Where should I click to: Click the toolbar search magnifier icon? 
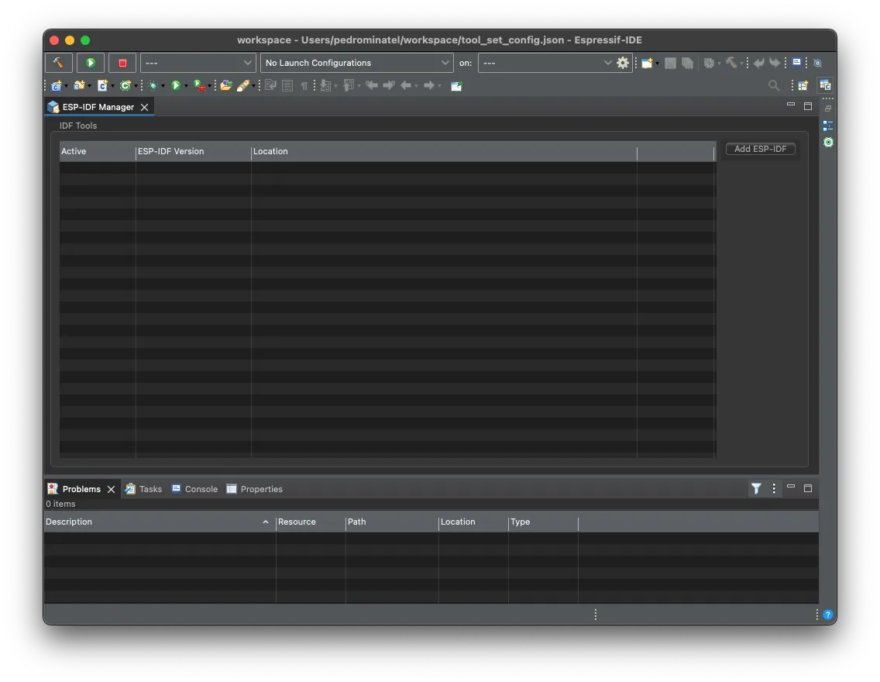773,86
